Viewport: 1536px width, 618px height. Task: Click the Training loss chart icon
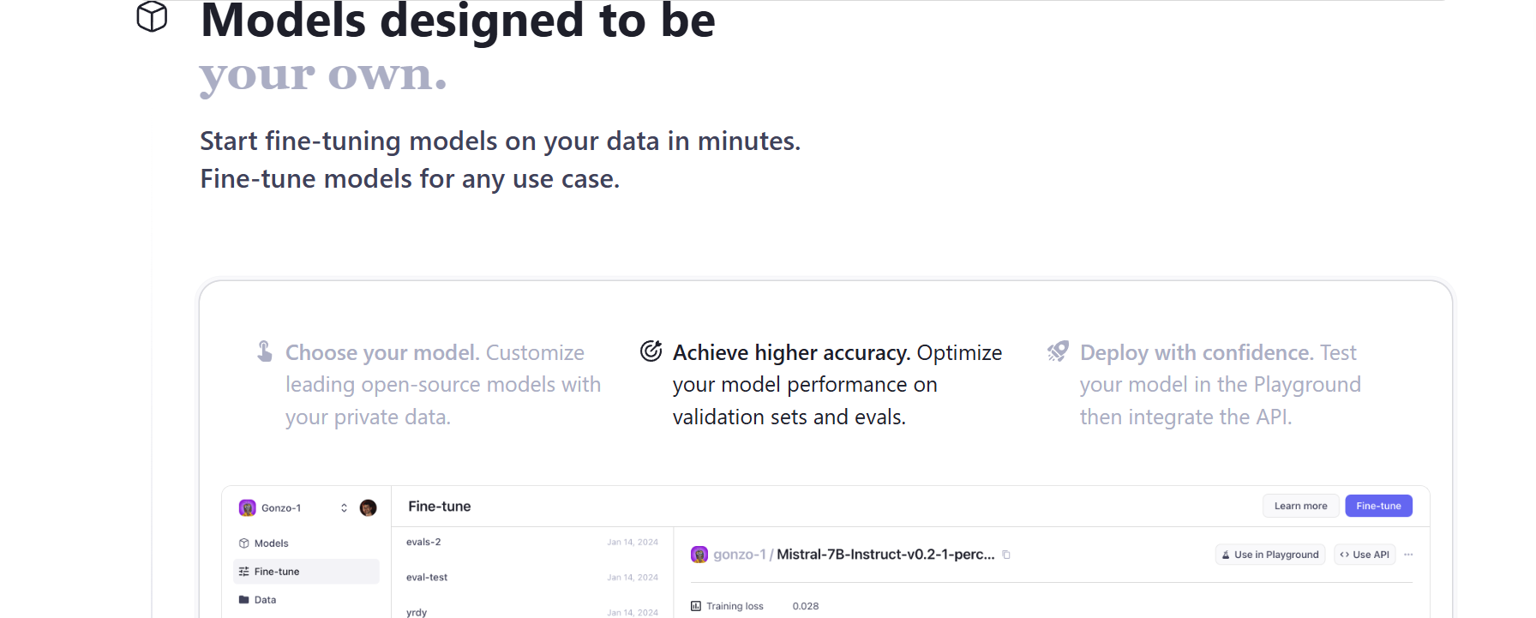point(696,606)
